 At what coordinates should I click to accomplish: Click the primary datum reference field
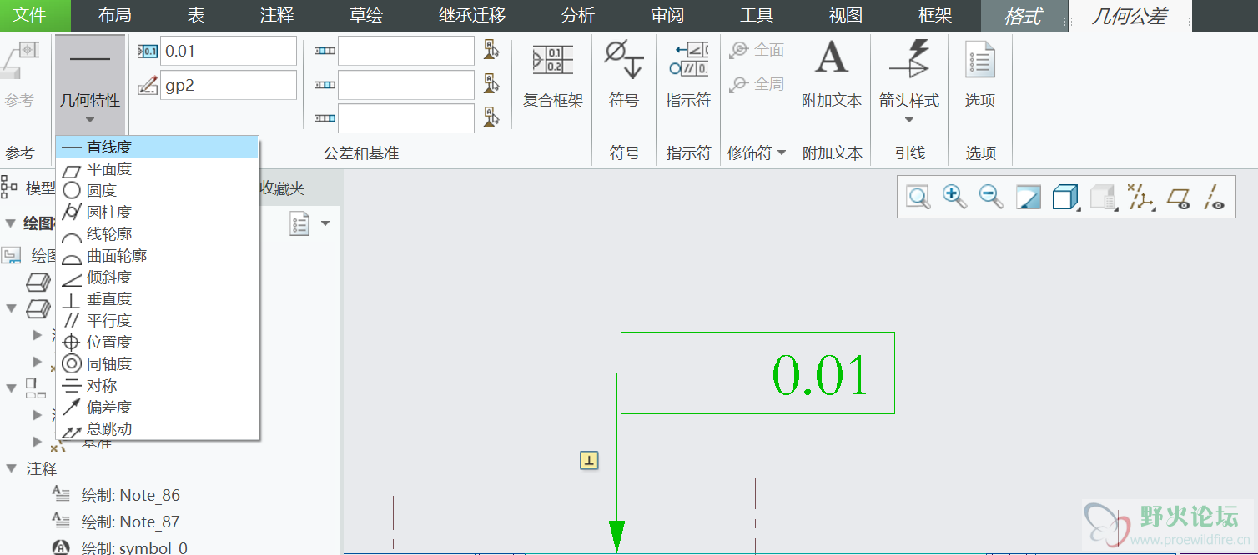click(x=405, y=51)
